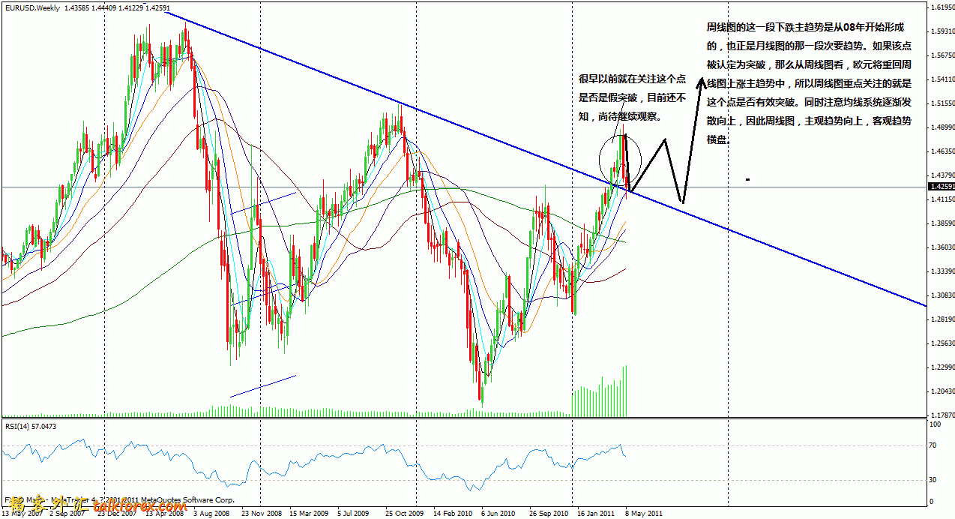Screen dimensions: 955x519
Task: Click the 8 May 2011 date label
Action: tap(643, 514)
